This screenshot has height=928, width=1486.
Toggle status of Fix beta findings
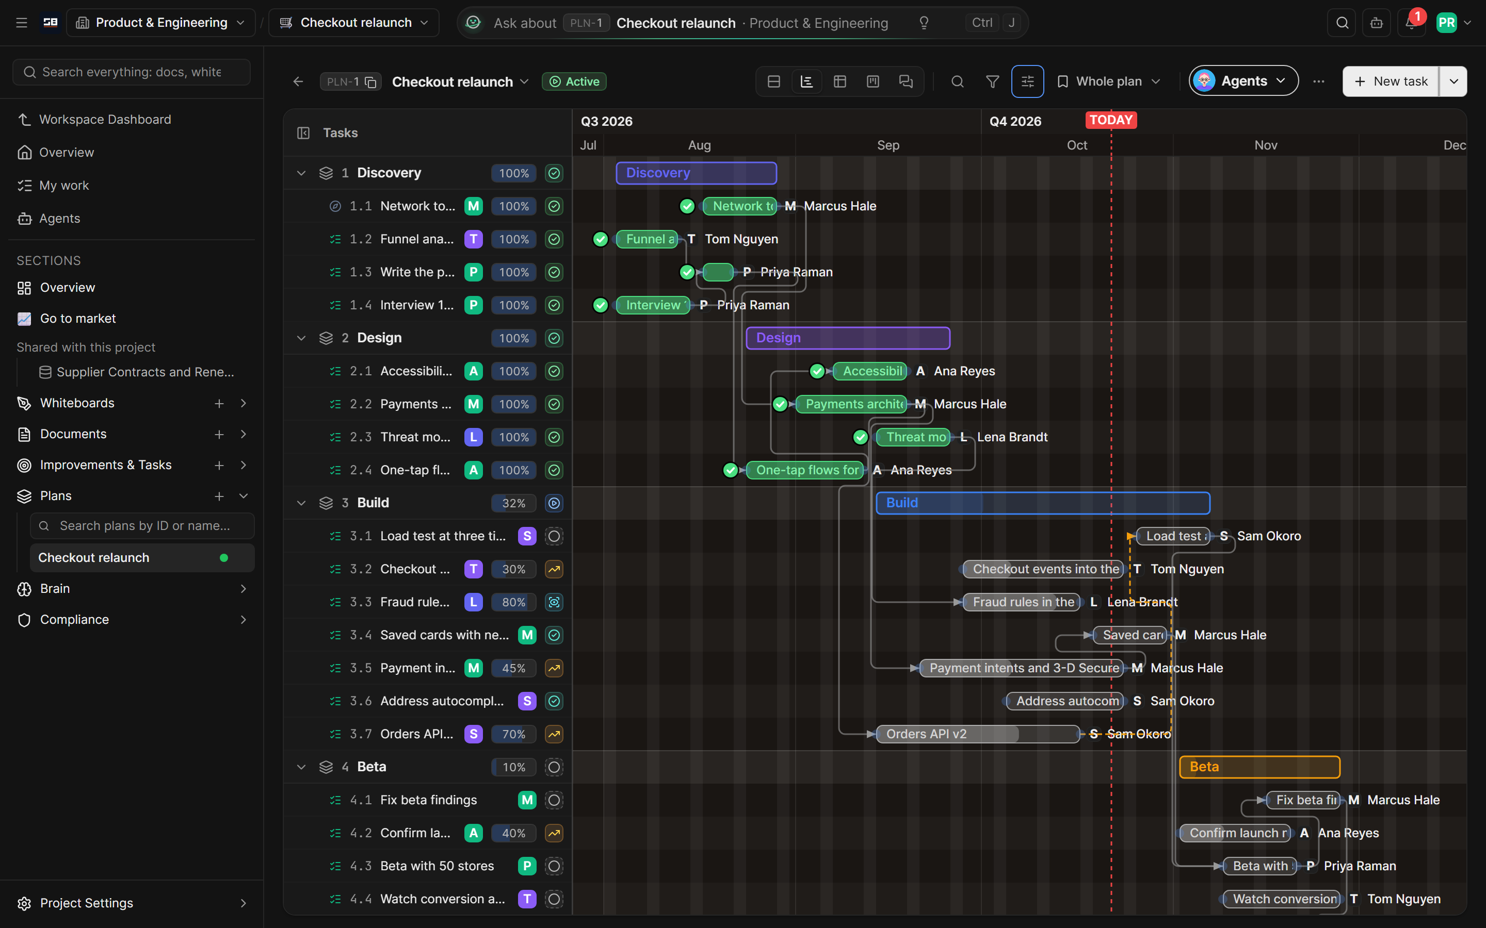pyautogui.click(x=554, y=800)
